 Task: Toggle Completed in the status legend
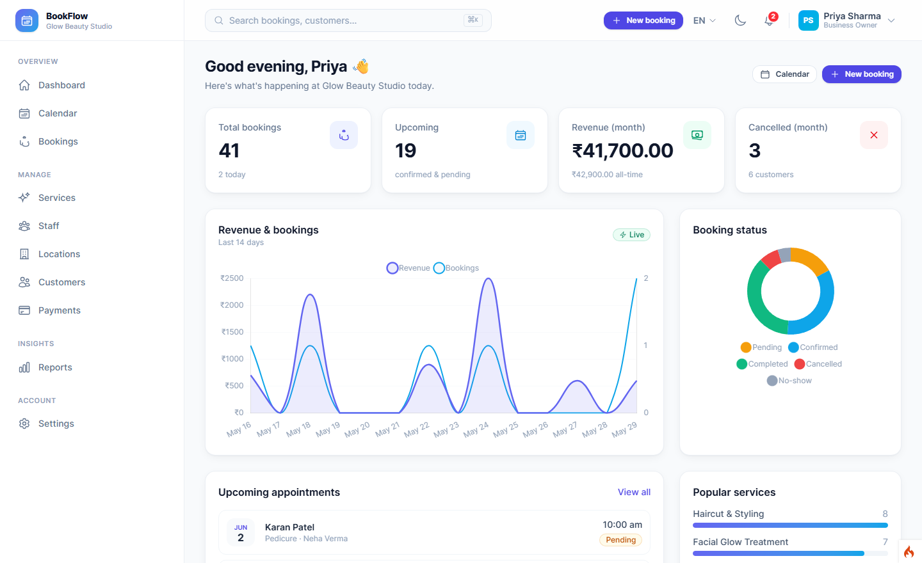763,364
